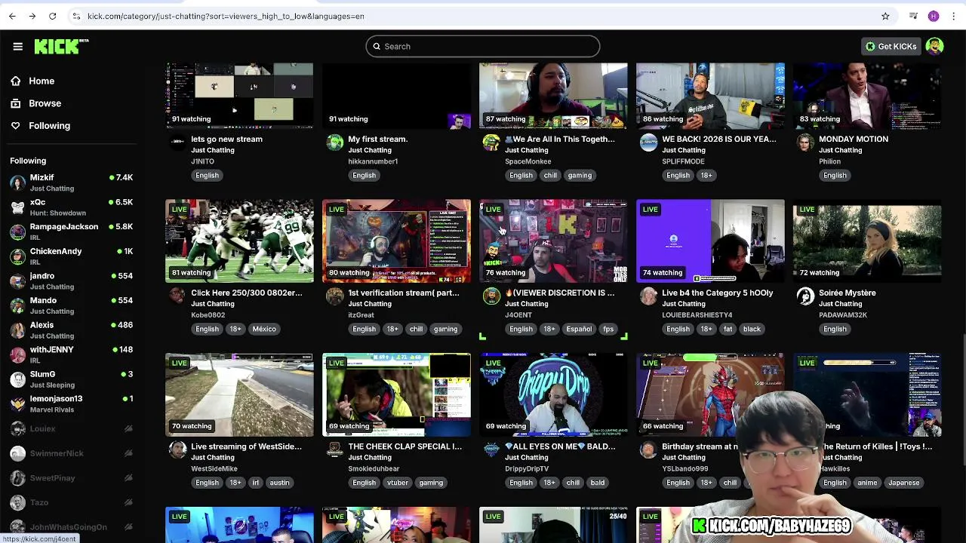Click austin tag under WestSideMike
This screenshot has height=543, width=966.
click(x=279, y=483)
